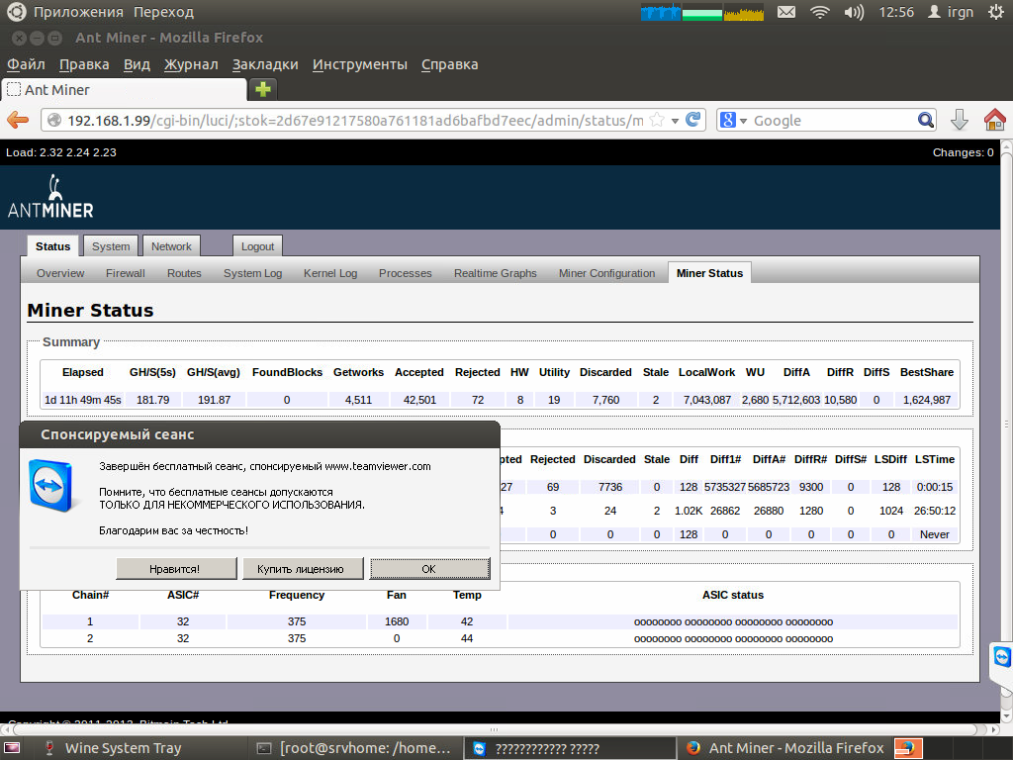Open the Miner Configuration subtab
The image size is (1013, 760).
[606, 273]
